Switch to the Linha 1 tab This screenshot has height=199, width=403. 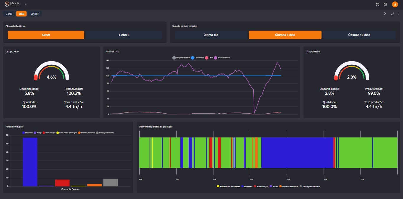35,14
